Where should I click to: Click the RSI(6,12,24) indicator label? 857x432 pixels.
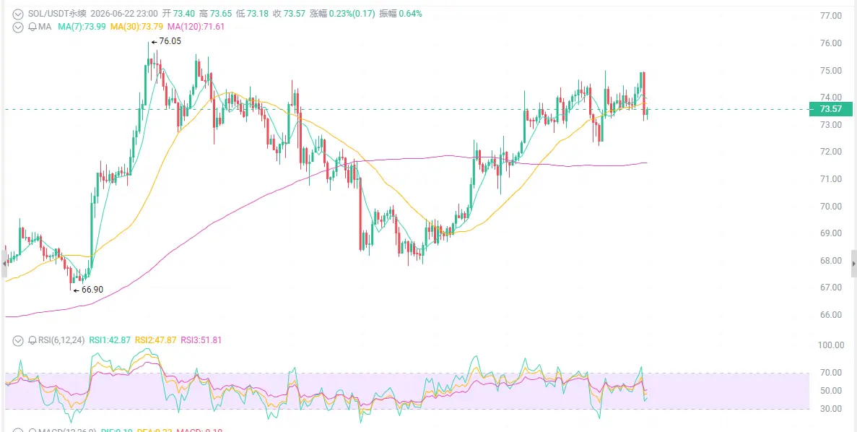click(61, 340)
